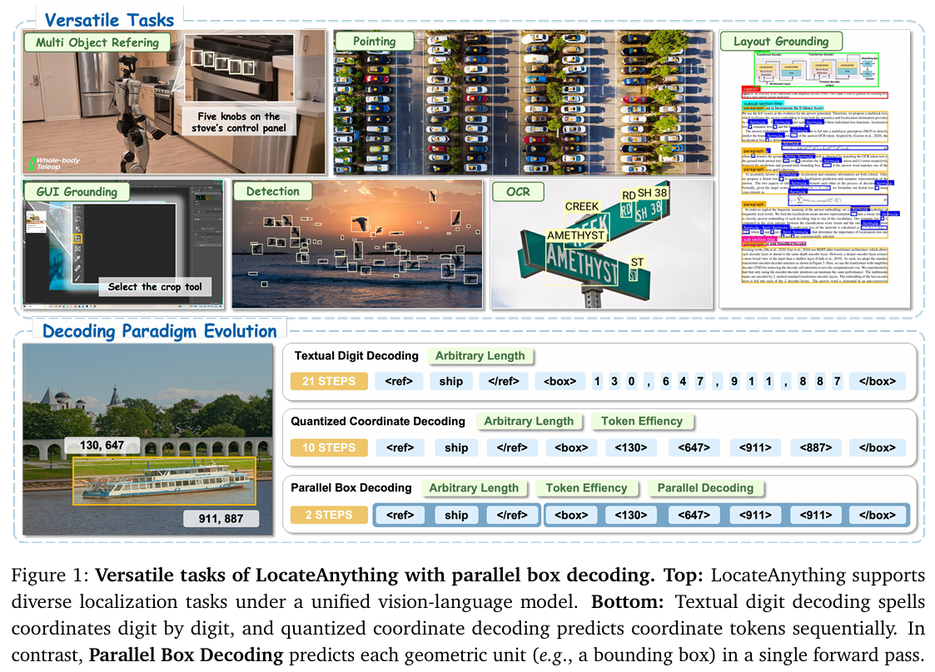
Task: Click the <647> token in 2 STEPS row
Action: point(694,515)
